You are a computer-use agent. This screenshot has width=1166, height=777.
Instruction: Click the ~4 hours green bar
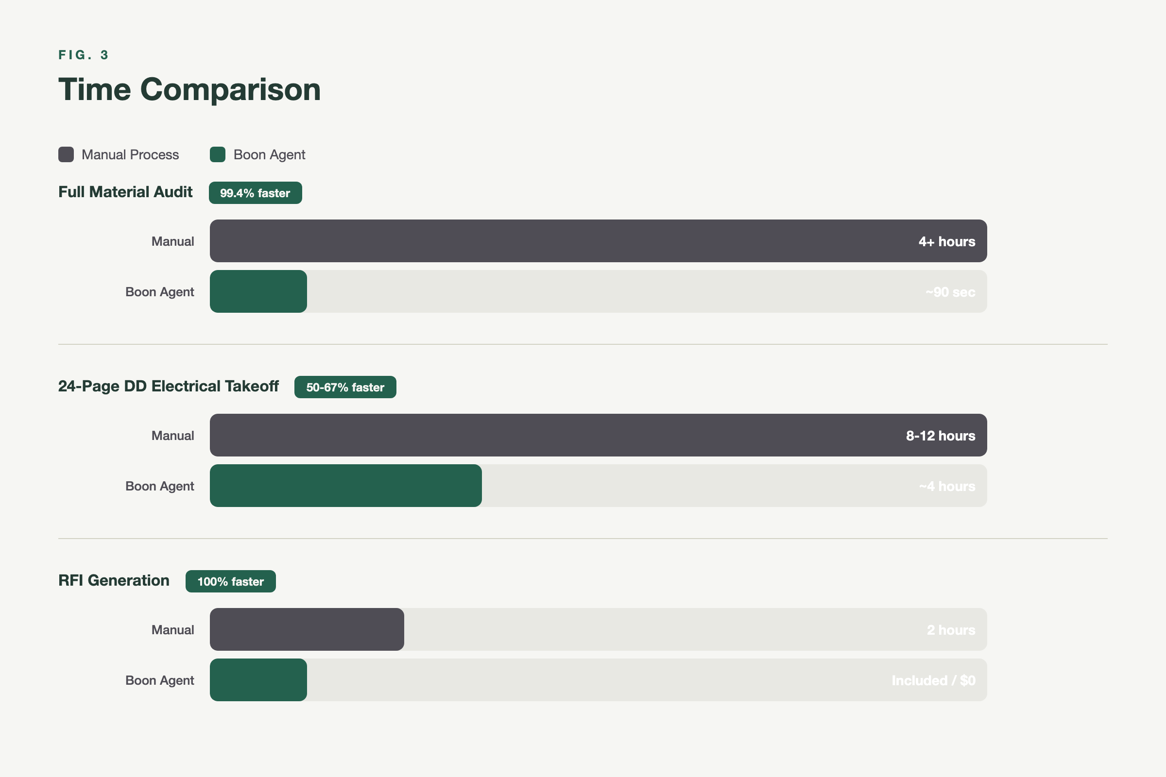[x=345, y=486]
